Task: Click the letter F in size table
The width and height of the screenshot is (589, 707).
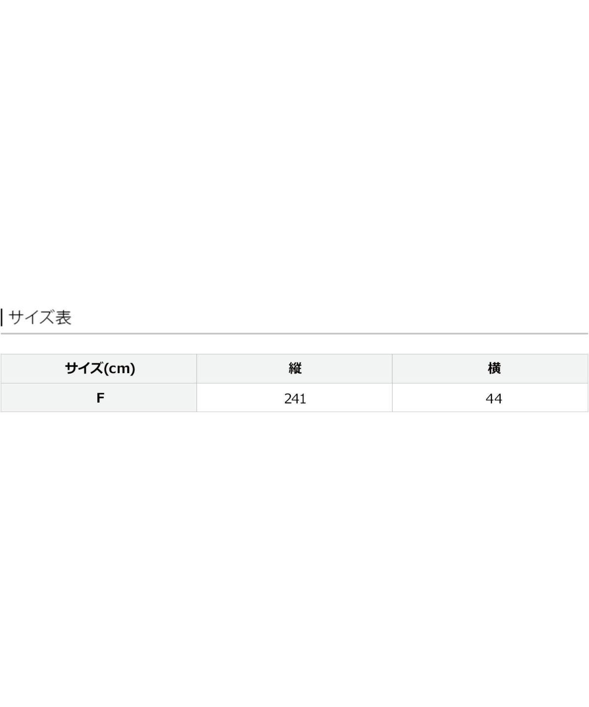Action: 100,398
